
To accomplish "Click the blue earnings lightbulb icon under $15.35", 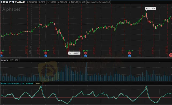I will pyautogui.click(x=46, y=56).
